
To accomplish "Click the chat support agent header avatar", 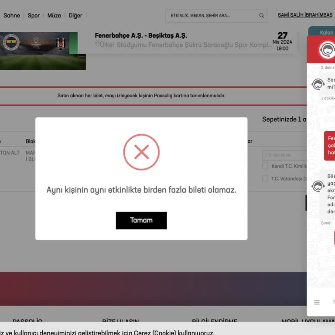I will 326,50.
